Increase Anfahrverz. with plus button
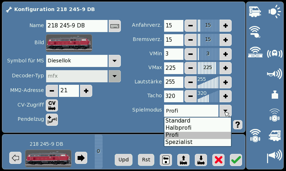This screenshot has width=286, height=171. [226, 26]
